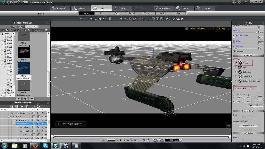This screenshot has width=265, height=149.
Task: Open the Tools dropdown menu
Action: coord(40,13)
